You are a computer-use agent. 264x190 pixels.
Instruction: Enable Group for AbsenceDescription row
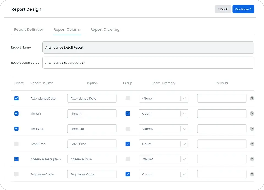click(128, 159)
